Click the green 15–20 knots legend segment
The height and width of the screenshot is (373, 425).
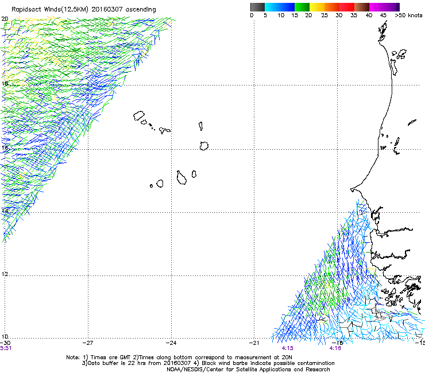(302, 7)
